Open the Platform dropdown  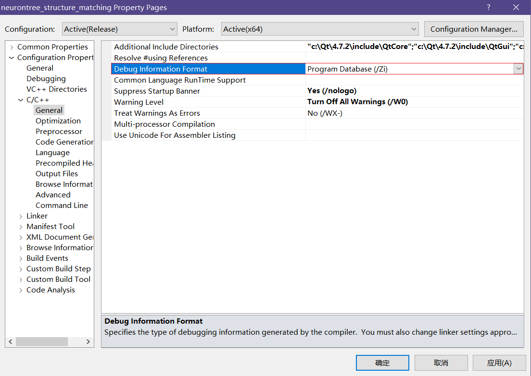[x=320, y=29]
